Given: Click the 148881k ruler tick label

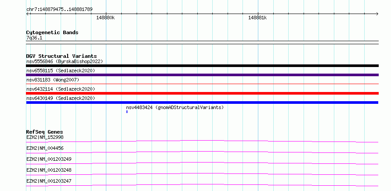Looking at the screenshot, I should coord(257,18).
